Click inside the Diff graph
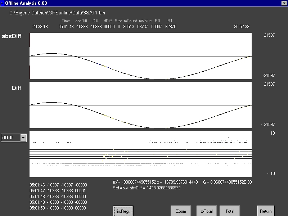 (x=140, y=105)
